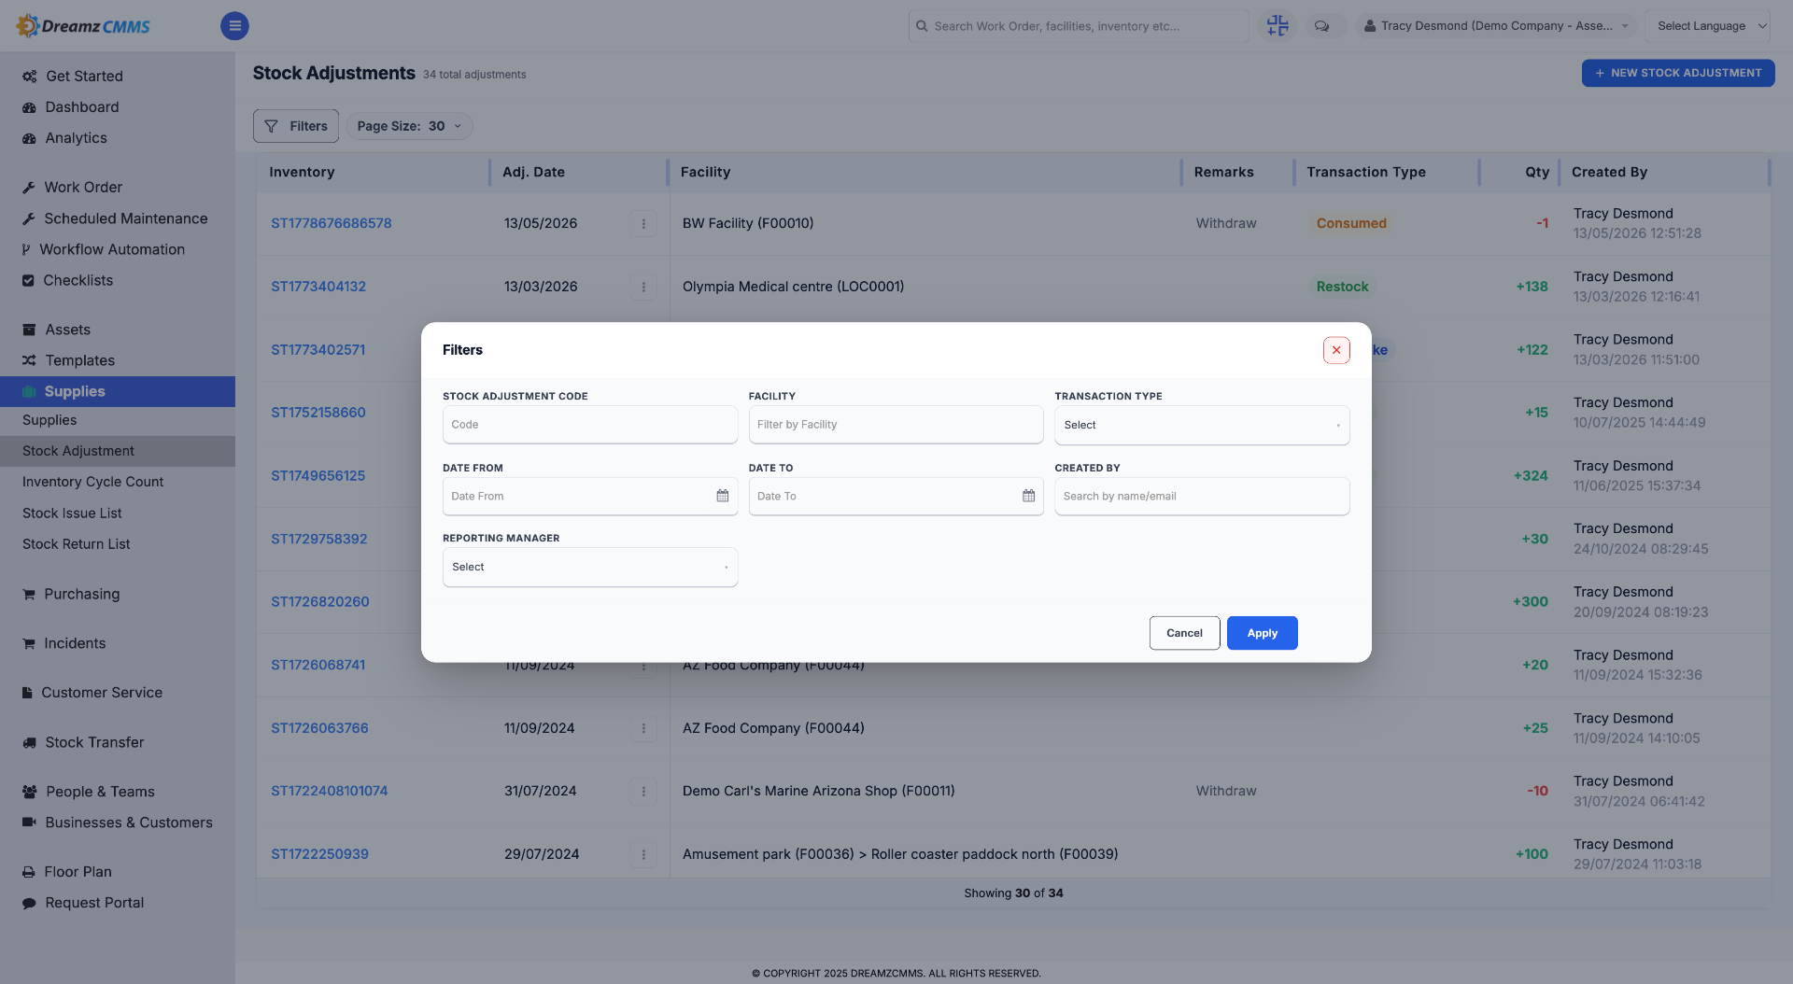Viewport: 1793px width, 984px height.
Task: Open the chat messages icon in header
Action: 1321,26
